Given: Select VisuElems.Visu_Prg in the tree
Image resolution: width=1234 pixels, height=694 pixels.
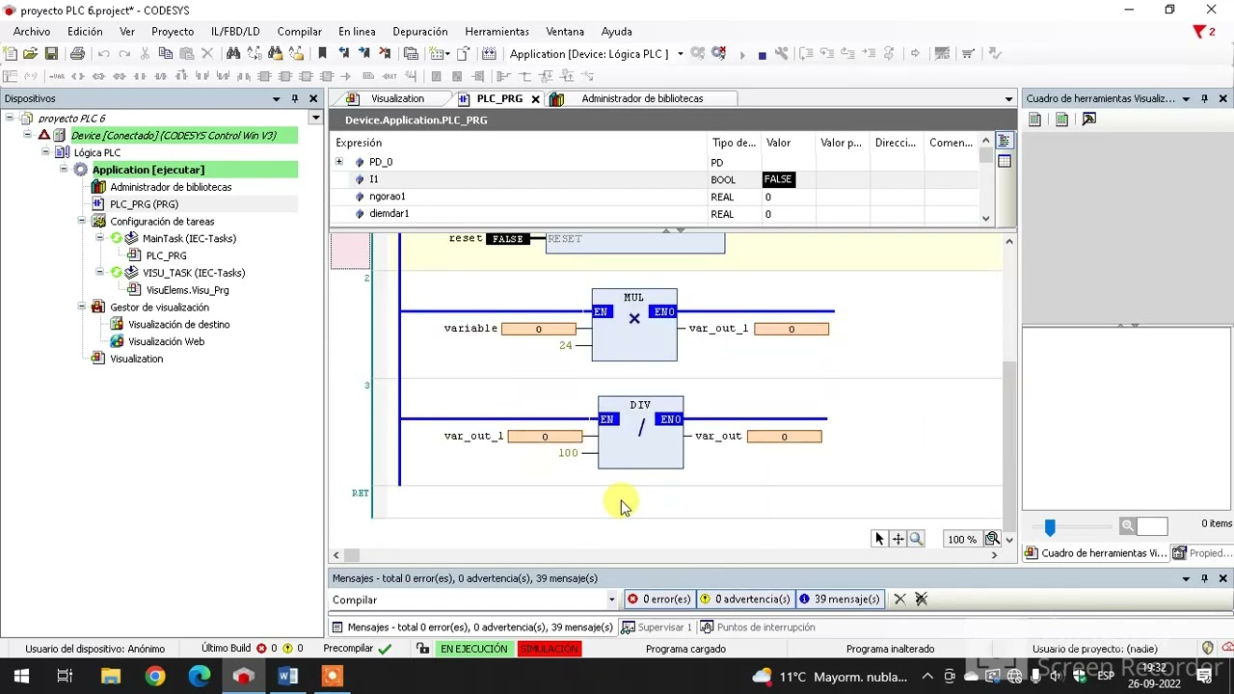Looking at the screenshot, I should tap(187, 290).
